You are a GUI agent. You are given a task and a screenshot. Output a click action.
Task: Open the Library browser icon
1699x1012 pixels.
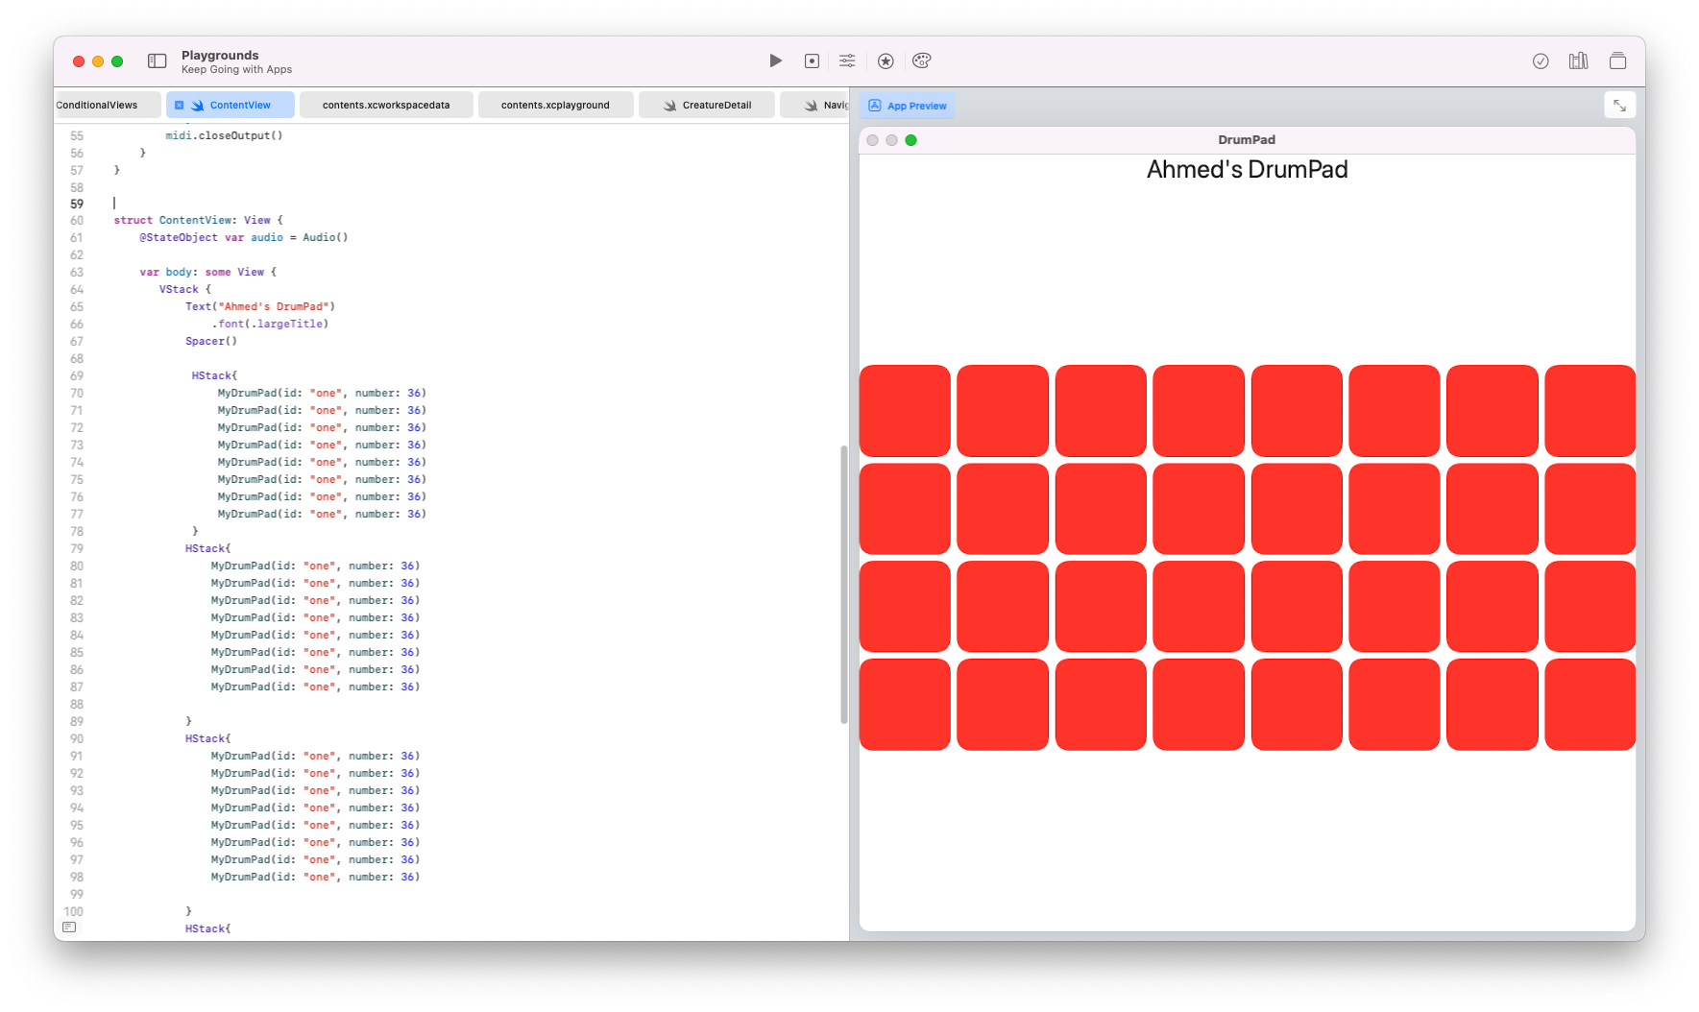[x=1577, y=60]
